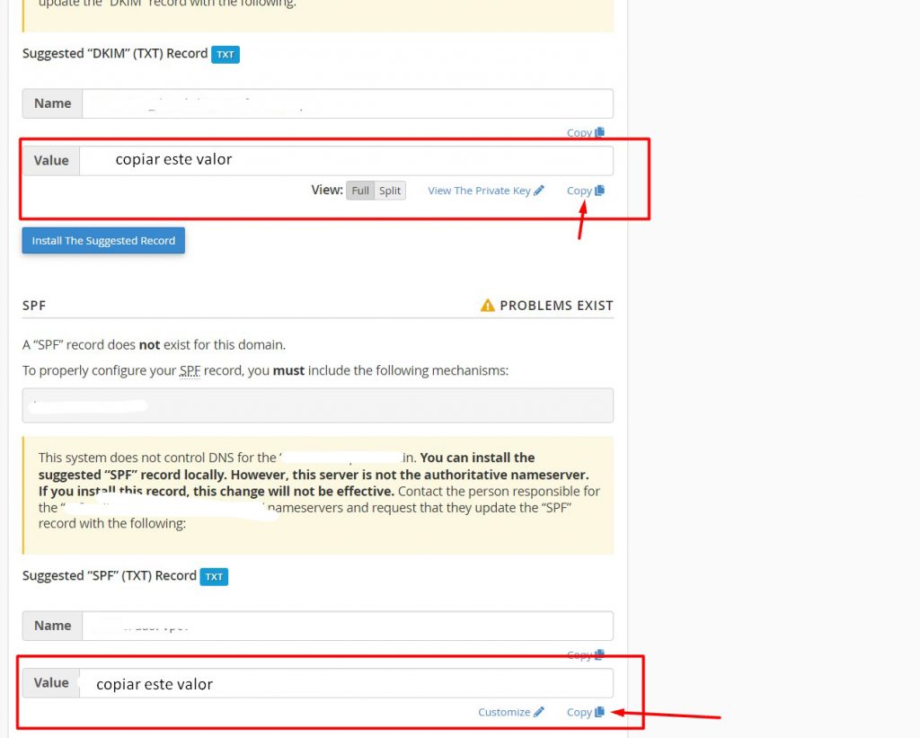
Task: Switch the view to Split
Action: (x=390, y=191)
